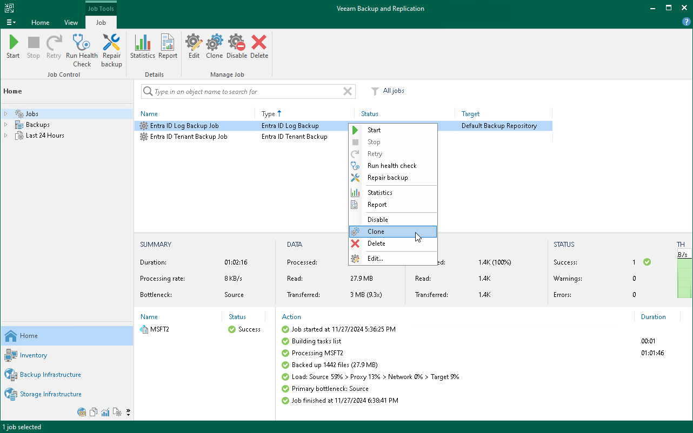This screenshot has width=693, height=433.
Task: Click the Duration column header
Action: [654, 317]
